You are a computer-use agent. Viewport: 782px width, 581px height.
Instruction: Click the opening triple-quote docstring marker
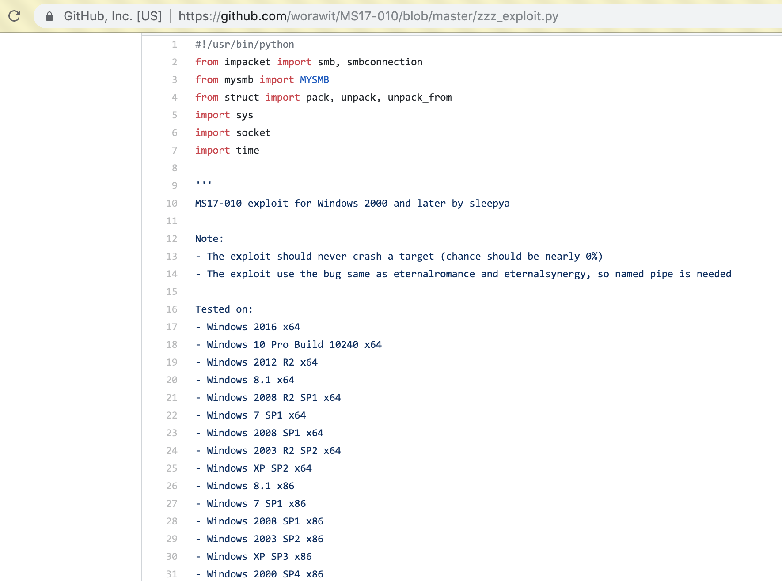pos(204,183)
